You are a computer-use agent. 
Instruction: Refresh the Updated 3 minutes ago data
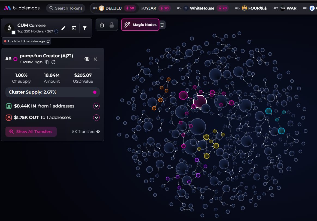pos(48,41)
